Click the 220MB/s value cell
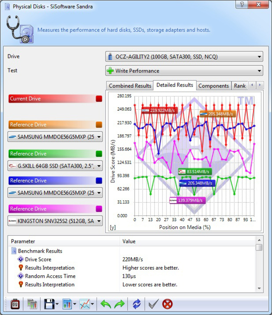This screenshot has width=272, height=315. [133, 259]
